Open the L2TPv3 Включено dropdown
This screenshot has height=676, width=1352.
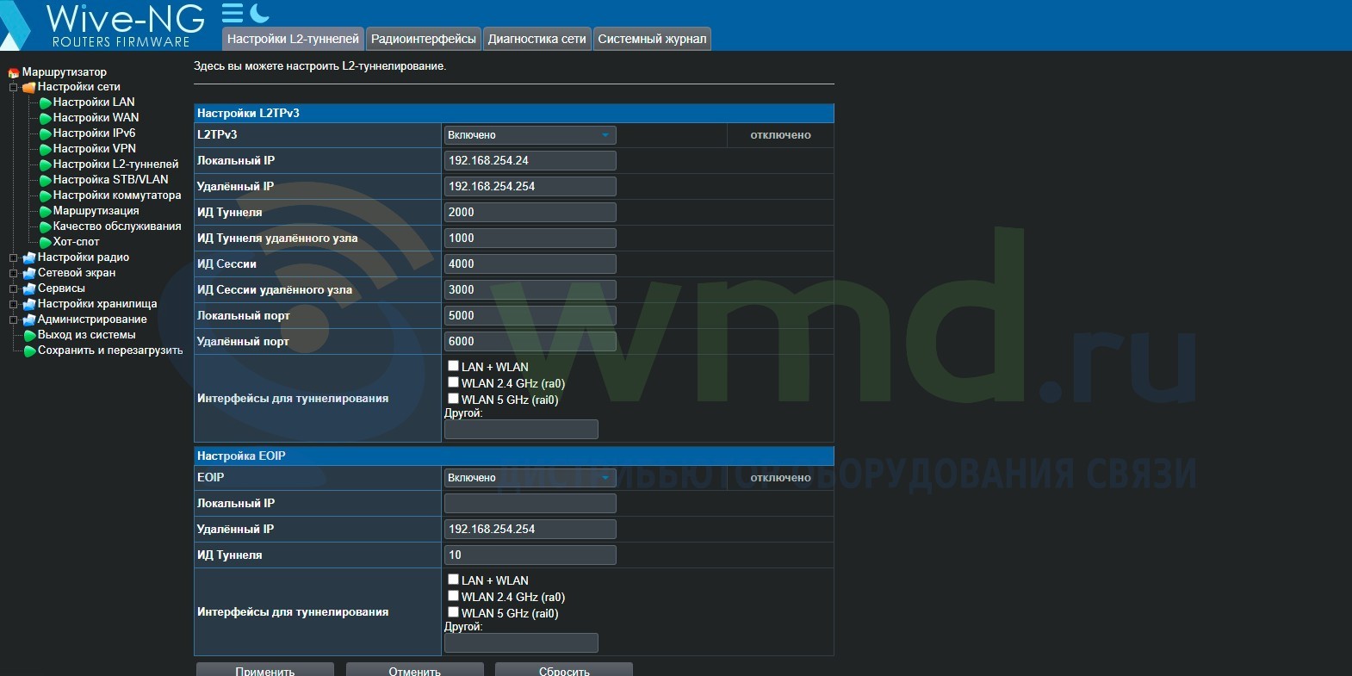(x=529, y=135)
